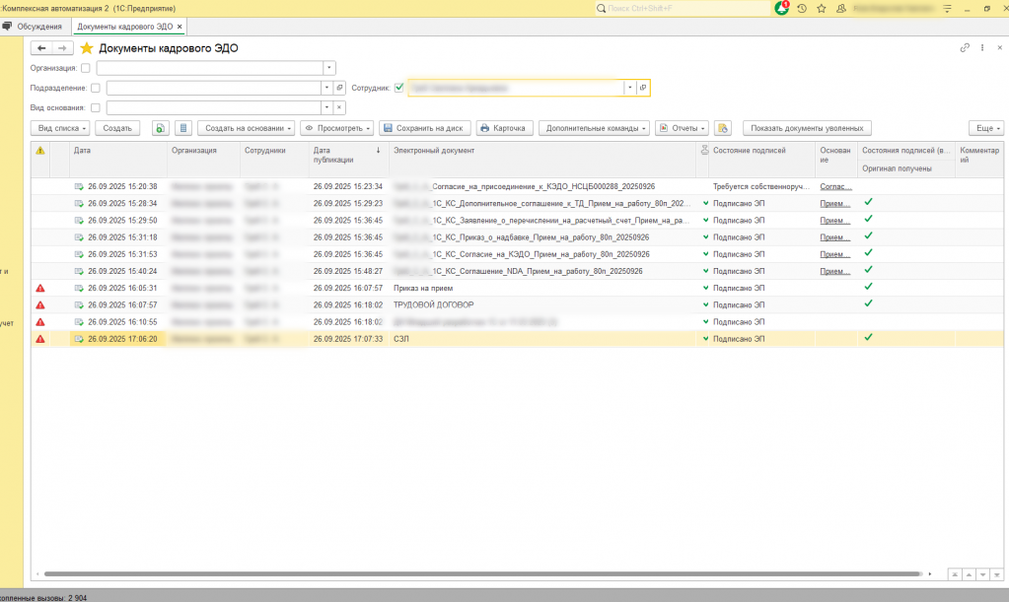1009x602 pixels.
Task: Expand the Подразделение dropdown arrow
Action: coord(326,88)
